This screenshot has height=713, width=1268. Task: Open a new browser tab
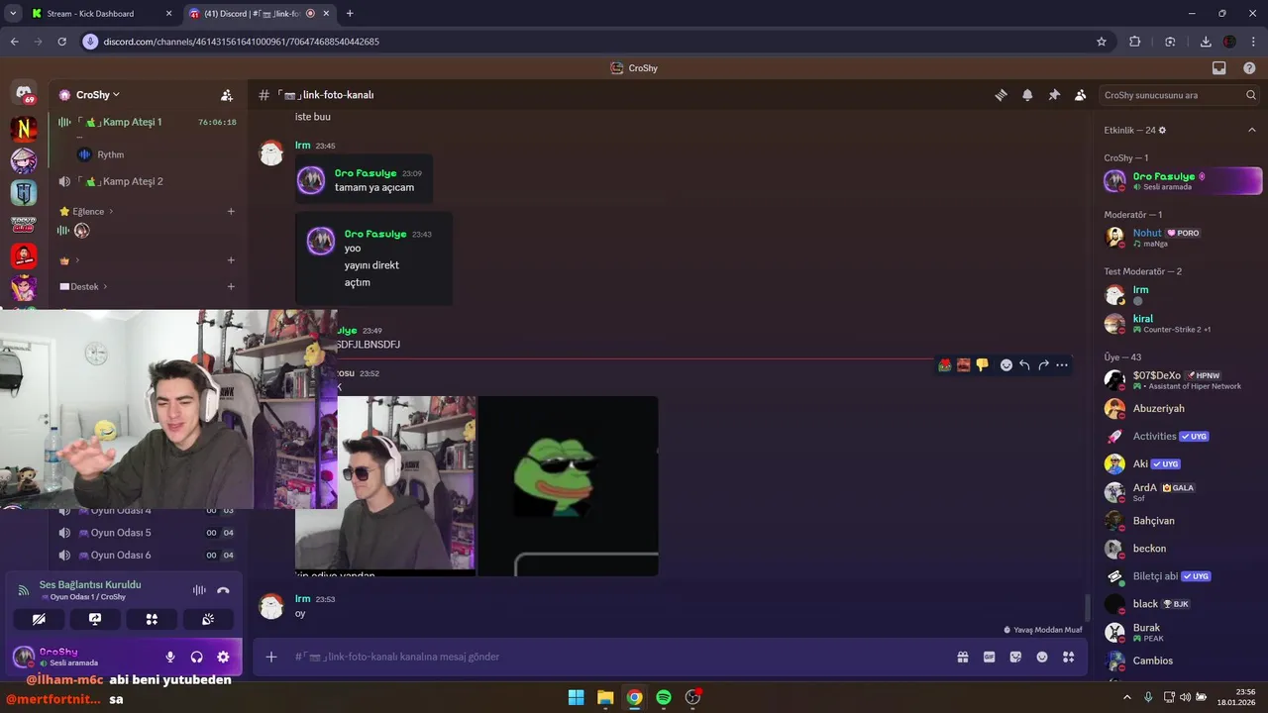[350, 14]
